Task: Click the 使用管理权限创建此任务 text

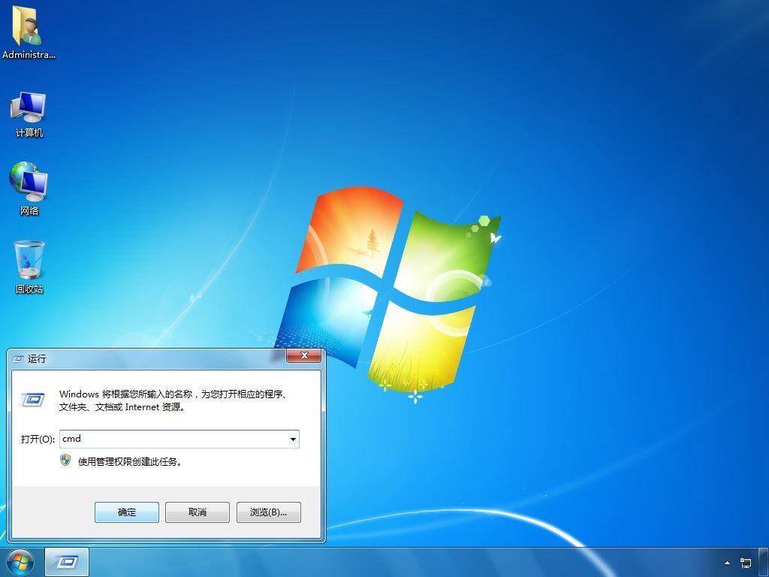Action: pos(130,462)
